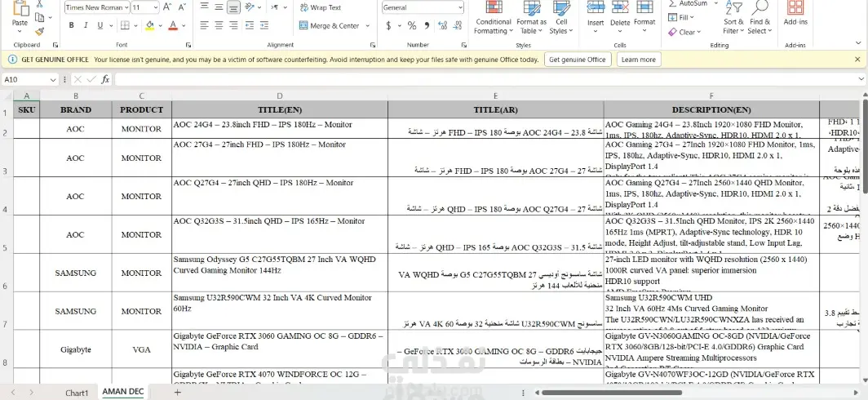Toggle Underline formatting
This screenshot has height=400, width=868.
point(100,25)
